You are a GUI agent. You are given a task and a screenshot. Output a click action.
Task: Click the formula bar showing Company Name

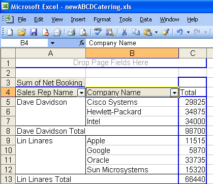pos(149,43)
